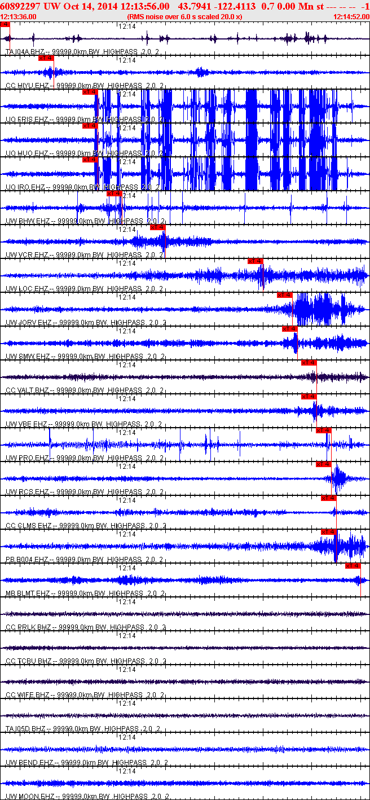Click the start time 12:13:36.00 label
The width and height of the screenshot is (370, 800).
tap(19, 17)
